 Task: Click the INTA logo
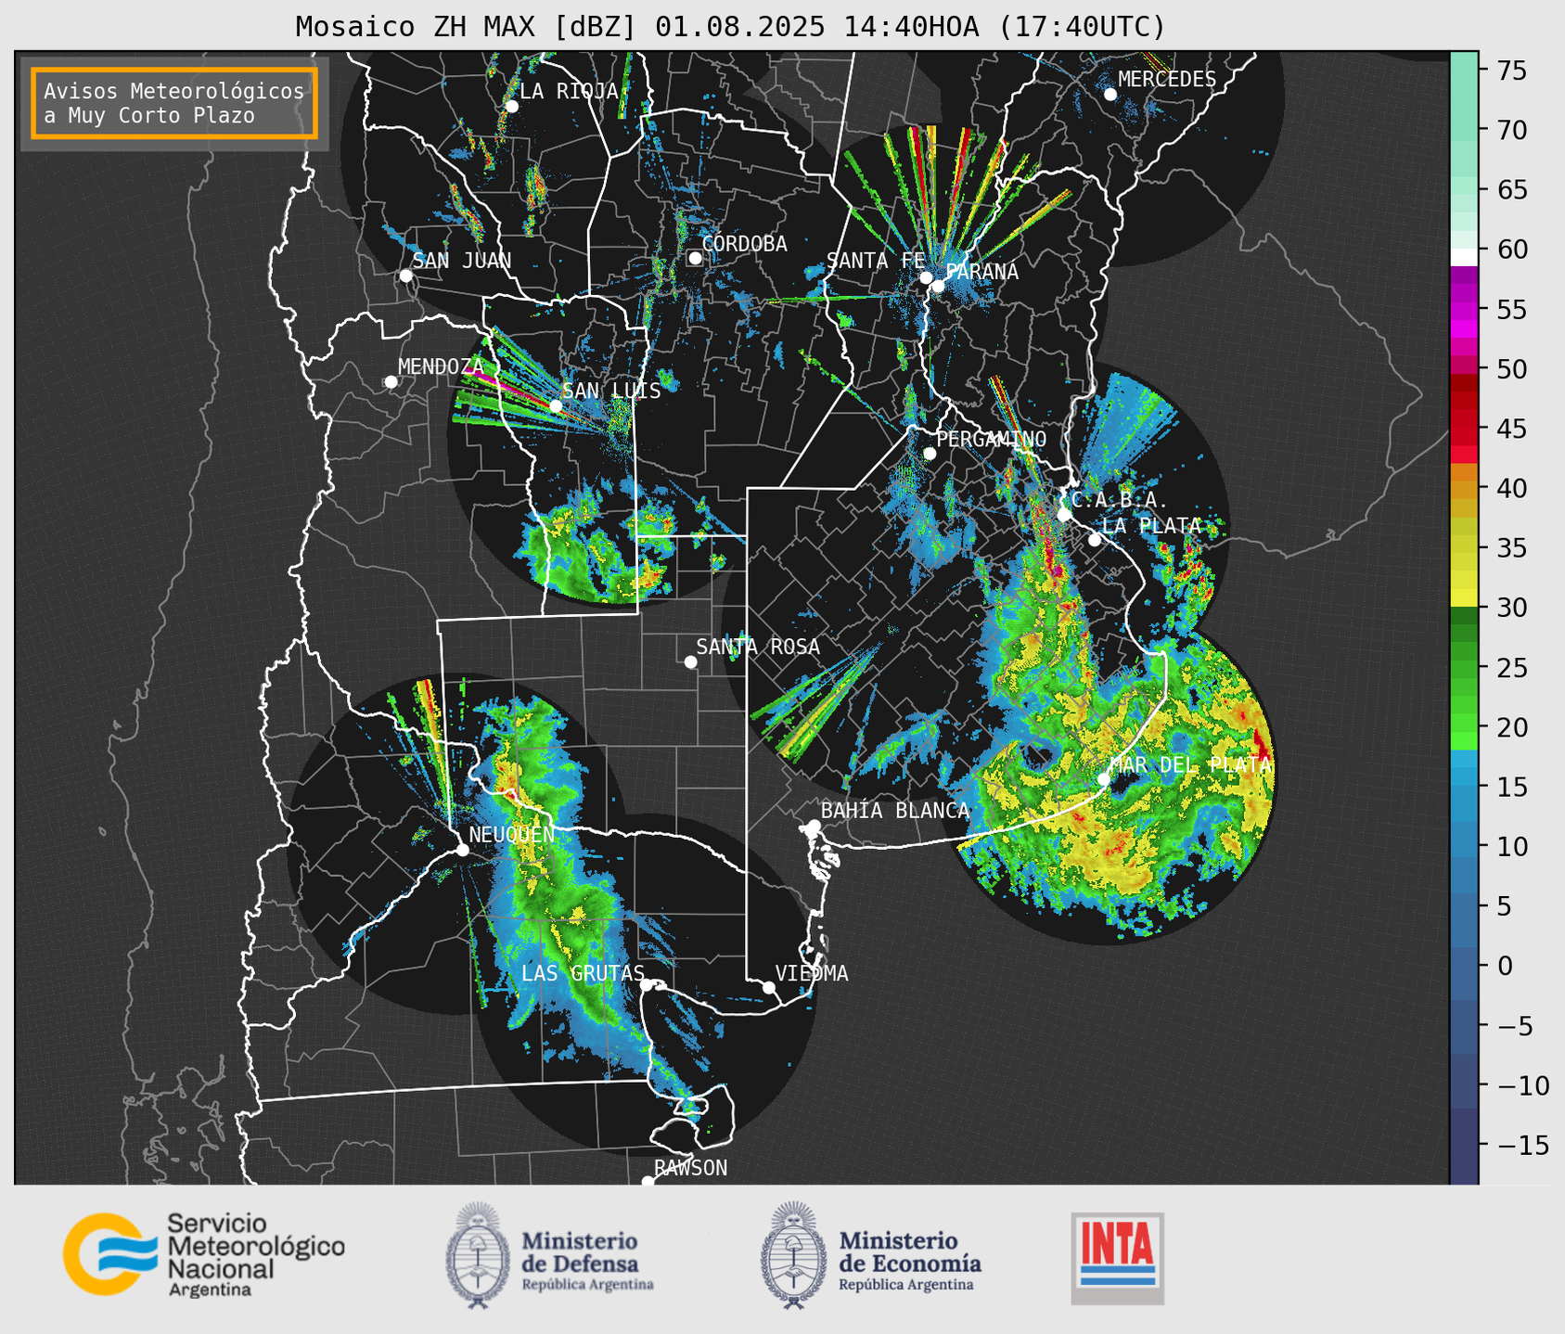[x=1118, y=1258]
